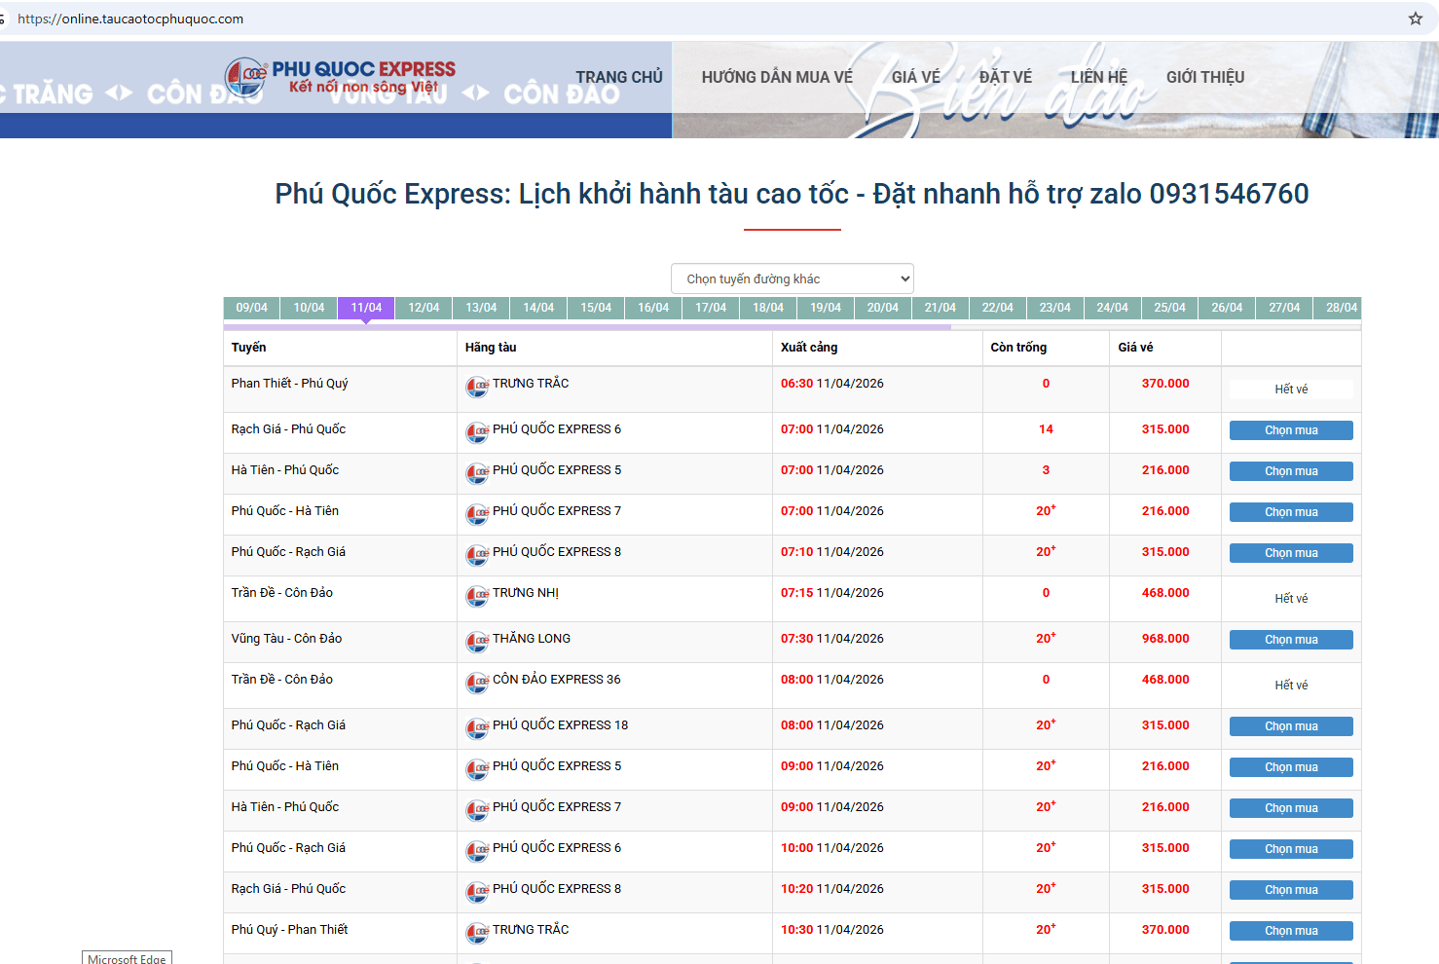Select the 28/04 date tab

coord(1341,308)
